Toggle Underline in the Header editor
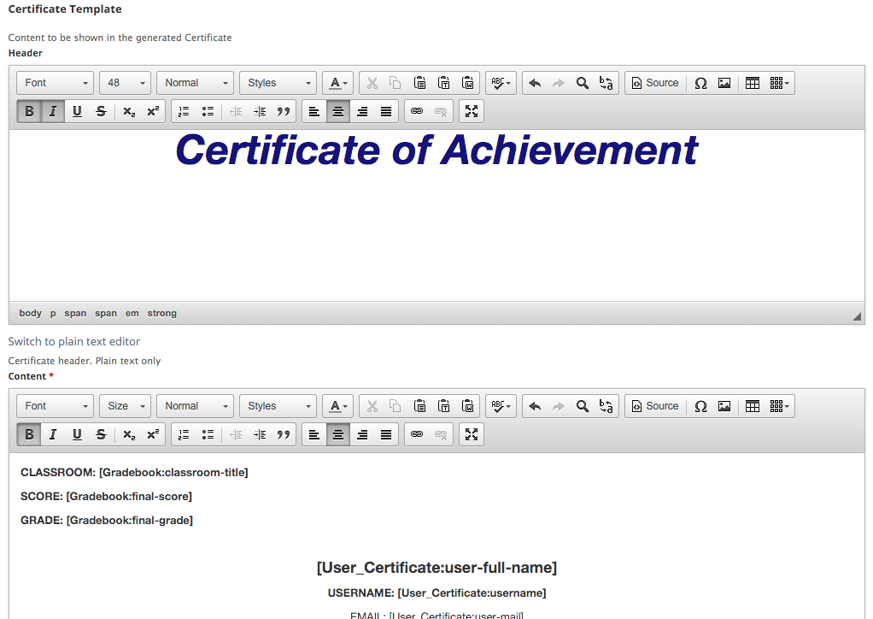This screenshot has height=619, width=873. click(x=77, y=111)
